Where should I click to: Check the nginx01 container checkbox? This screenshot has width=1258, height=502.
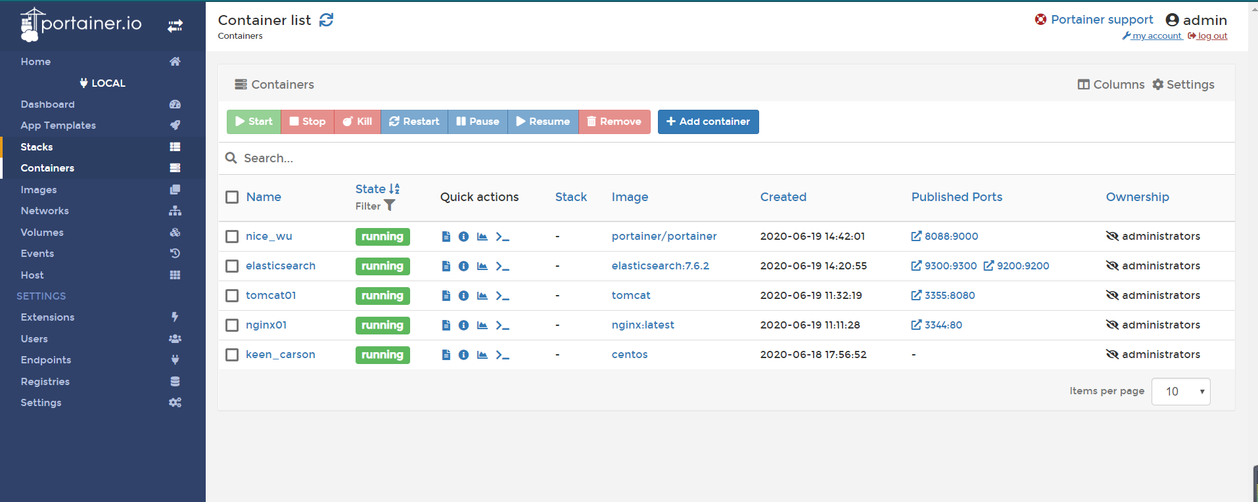point(232,325)
